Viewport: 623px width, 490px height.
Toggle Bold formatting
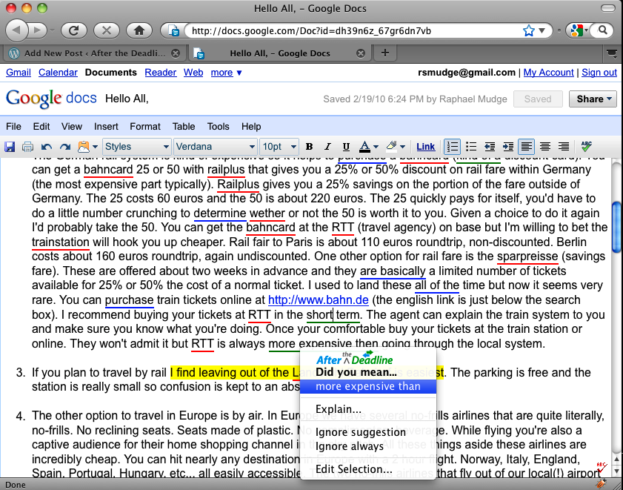[x=309, y=147]
